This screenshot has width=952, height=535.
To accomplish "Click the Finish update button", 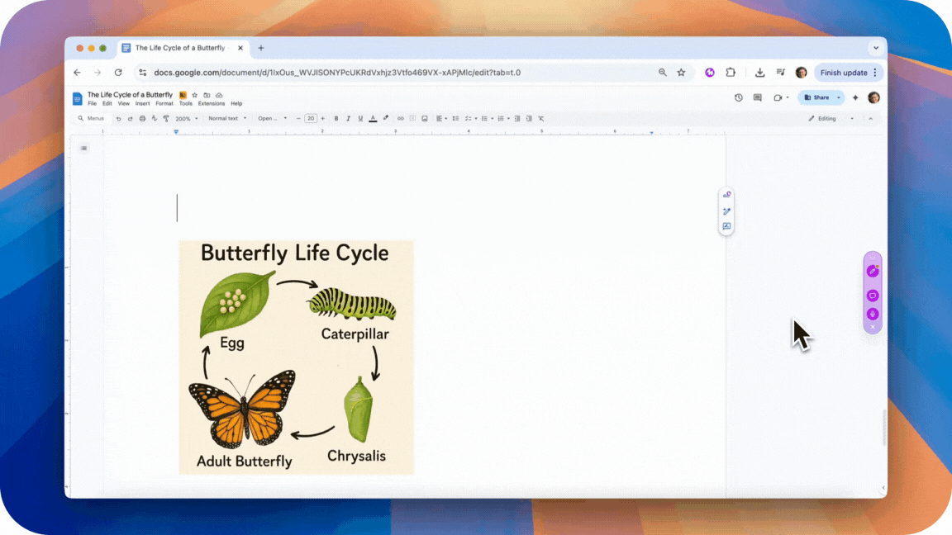I will (x=844, y=72).
